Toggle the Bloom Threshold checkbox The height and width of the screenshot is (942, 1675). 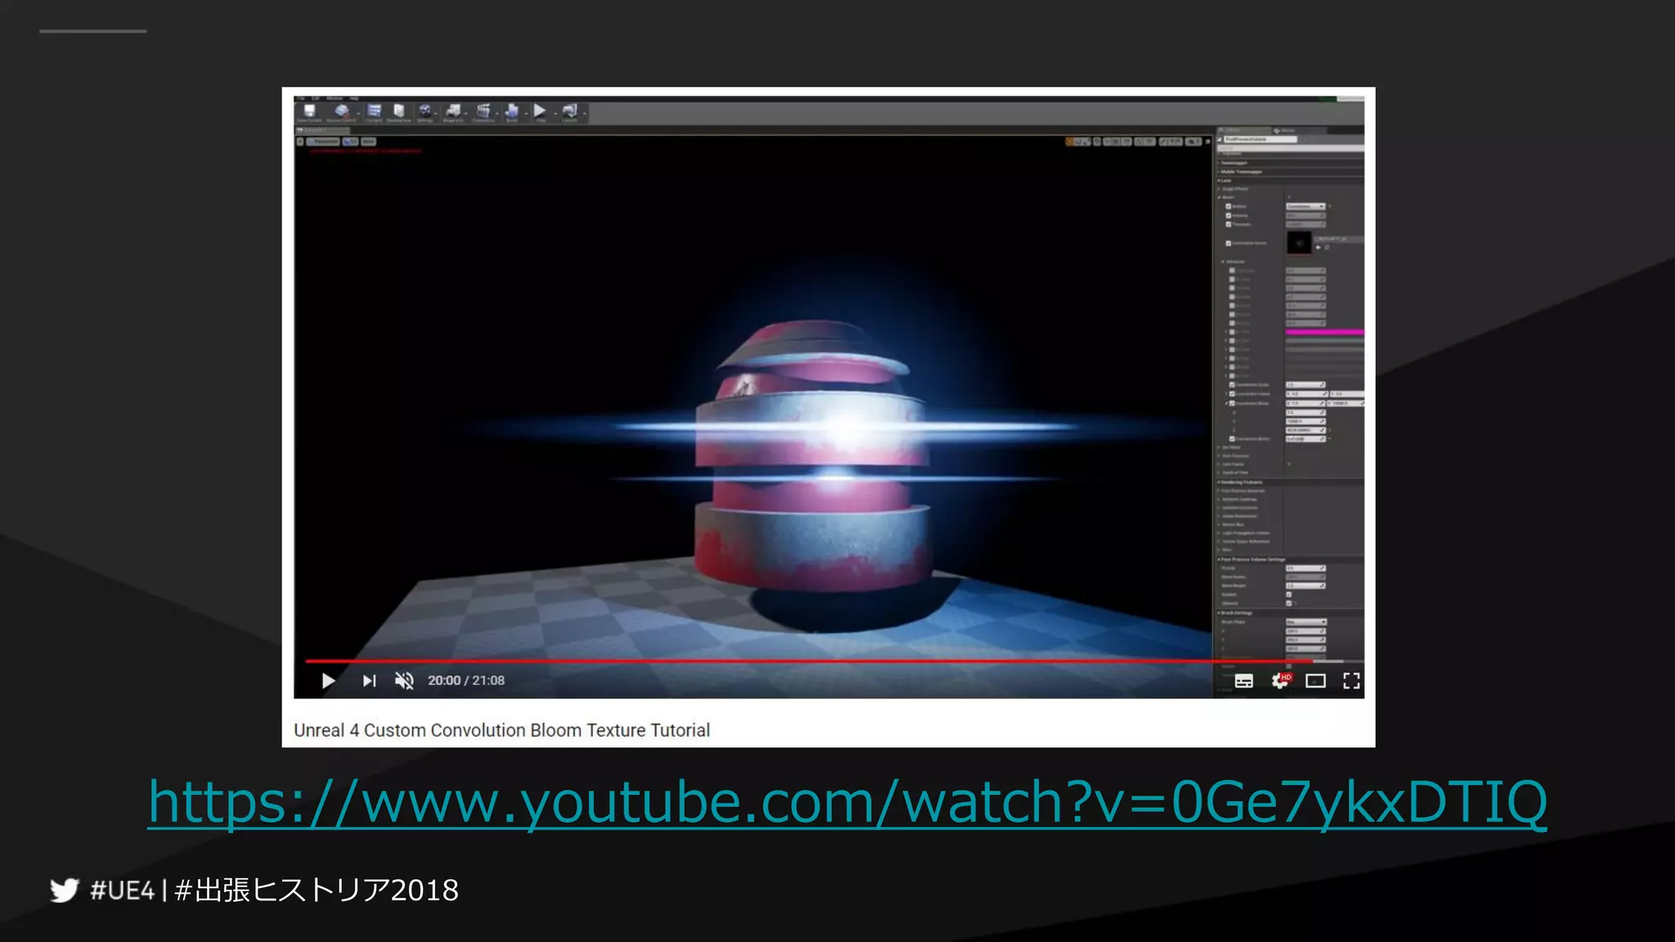[1228, 224]
